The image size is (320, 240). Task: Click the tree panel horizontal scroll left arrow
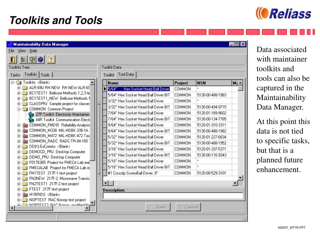click(12, 208)
